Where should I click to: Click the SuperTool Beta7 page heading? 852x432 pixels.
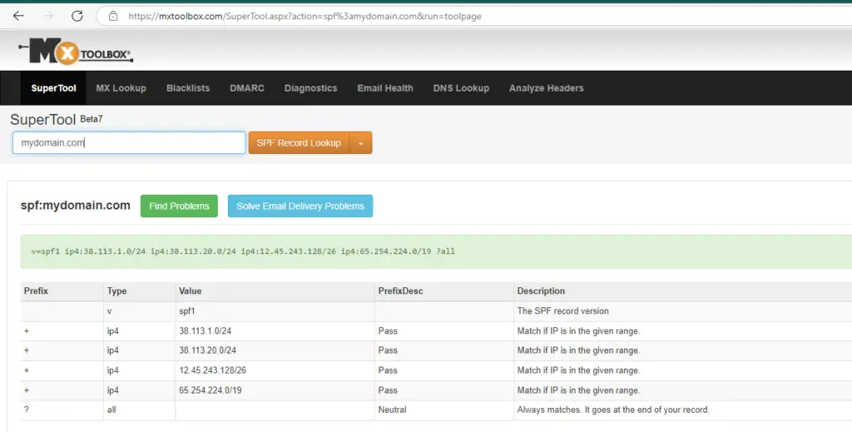(56, 120)
